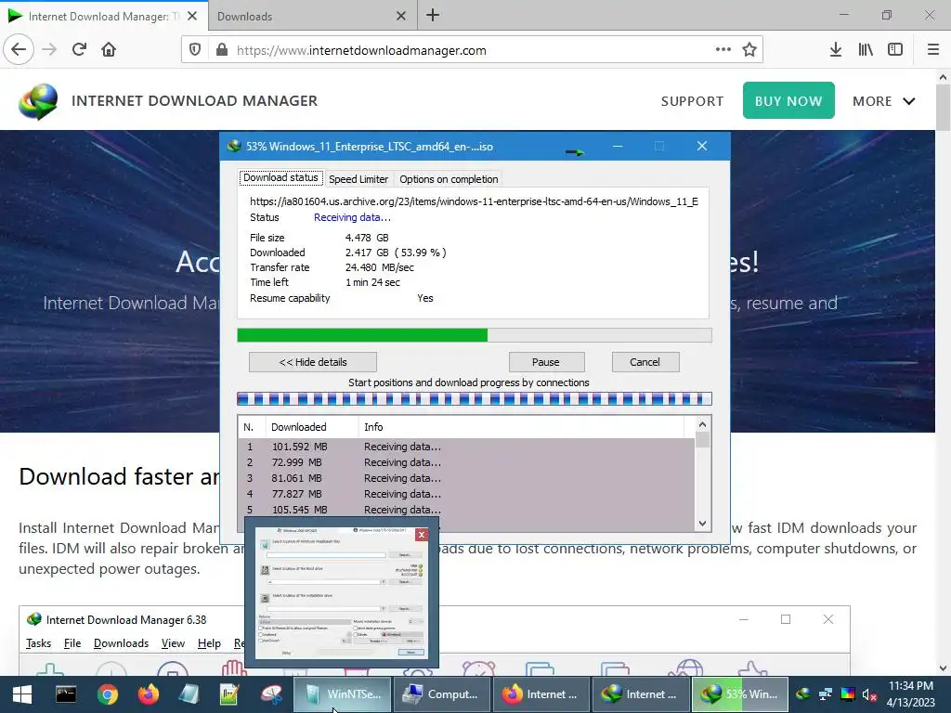Open the colorful display tray icon

point(847,694)
